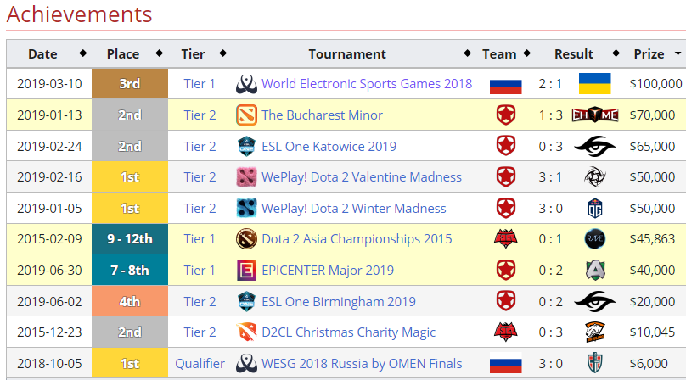Click EHOME logo in Bucharest Minor row
This screenshot has width=686, height=380.
(x=594, y=115)
